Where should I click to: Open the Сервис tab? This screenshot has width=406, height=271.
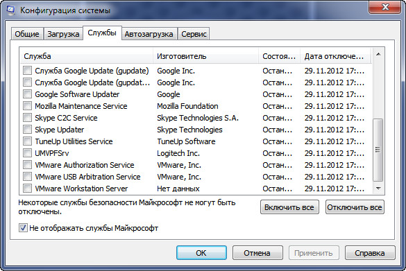click(x=194, y=34)
